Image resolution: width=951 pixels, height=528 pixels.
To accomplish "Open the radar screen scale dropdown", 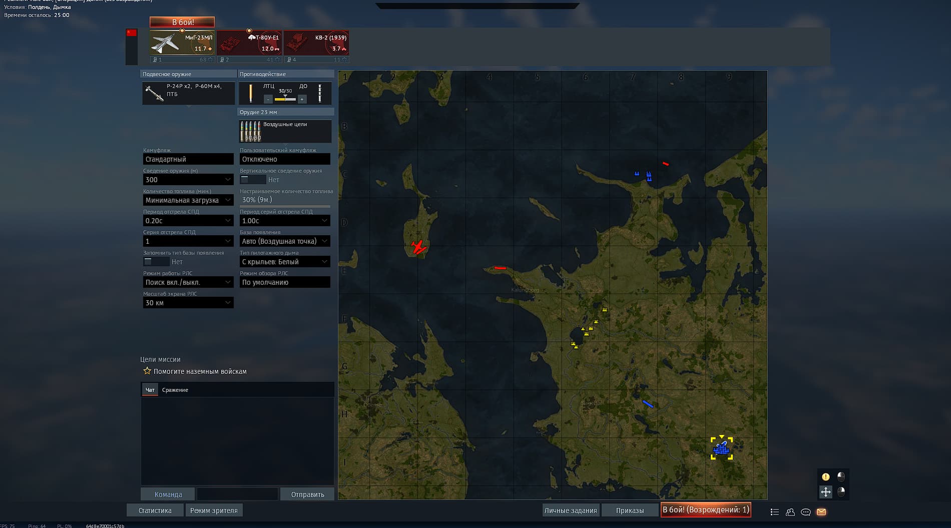I will coord(188,303).
